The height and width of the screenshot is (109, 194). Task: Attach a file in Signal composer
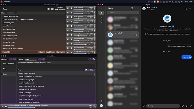191,106
